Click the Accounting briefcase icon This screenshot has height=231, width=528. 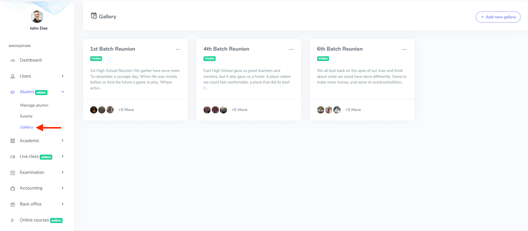(13, 188)
